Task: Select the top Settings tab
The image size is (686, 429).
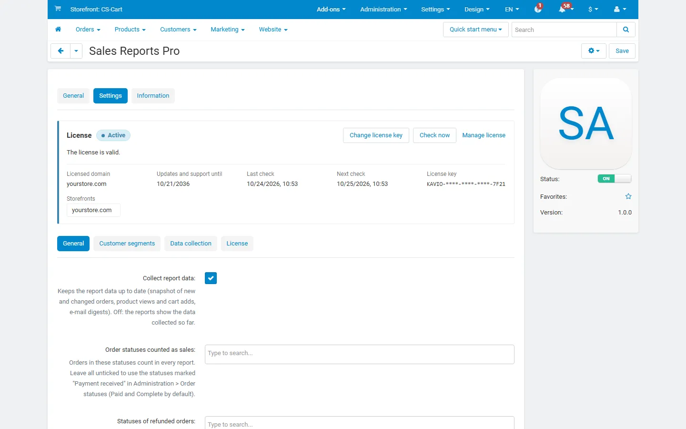Action: tap(111, 96)
